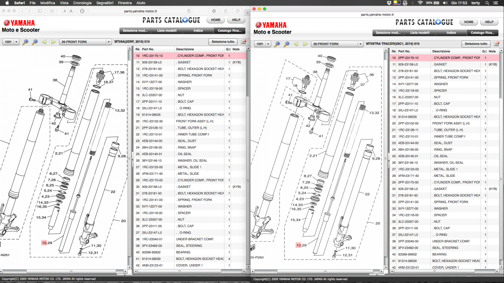This screenshot has width=504, height=283.
Task: Go to next figure in MT09A catalogue
Action: coord(53,42)
